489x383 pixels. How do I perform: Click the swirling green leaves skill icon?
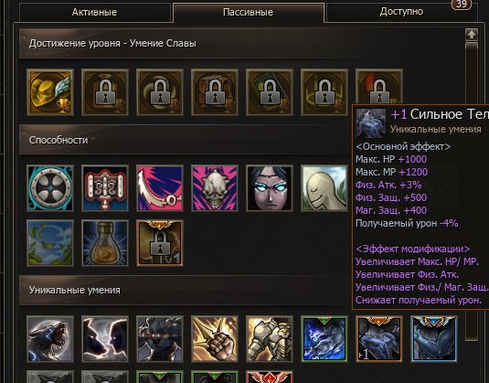pyautogui.click(x=50, y=243)
